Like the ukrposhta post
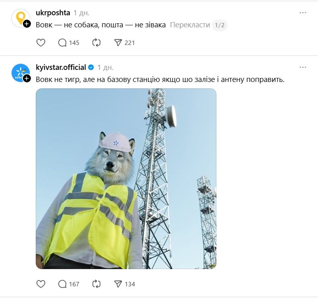 click(41, 43)
